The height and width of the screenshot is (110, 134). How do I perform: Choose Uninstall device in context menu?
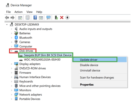tap(99, 71)
